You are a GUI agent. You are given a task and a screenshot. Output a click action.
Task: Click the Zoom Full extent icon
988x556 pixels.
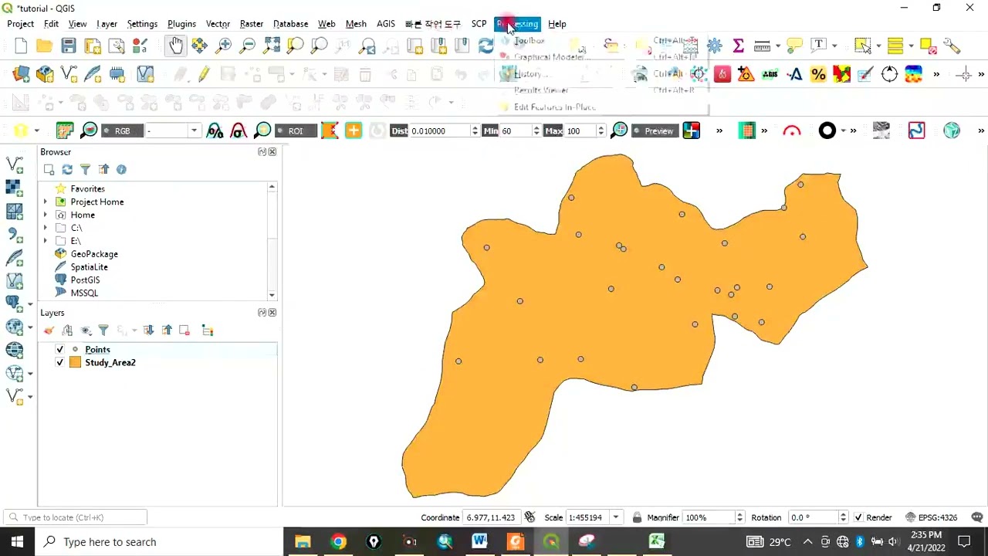272,46
